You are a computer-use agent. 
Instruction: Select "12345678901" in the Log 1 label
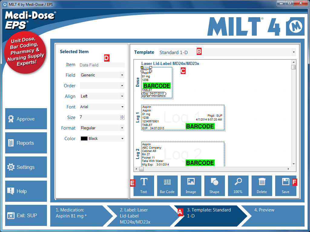(150, 121)
